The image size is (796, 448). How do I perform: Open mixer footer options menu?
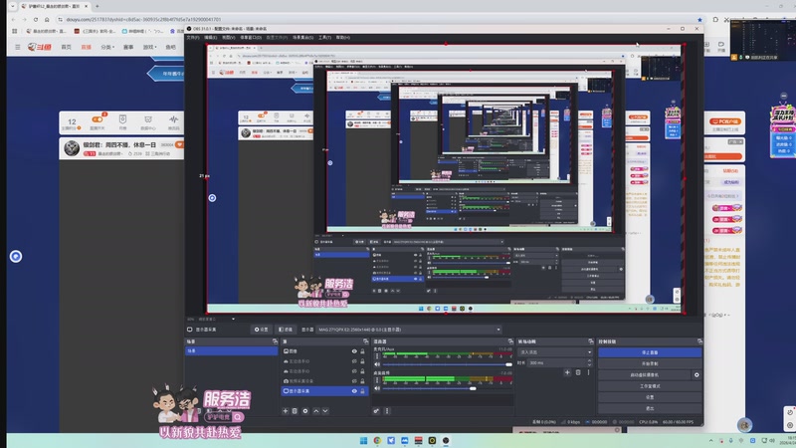click(x=387, y=411)
